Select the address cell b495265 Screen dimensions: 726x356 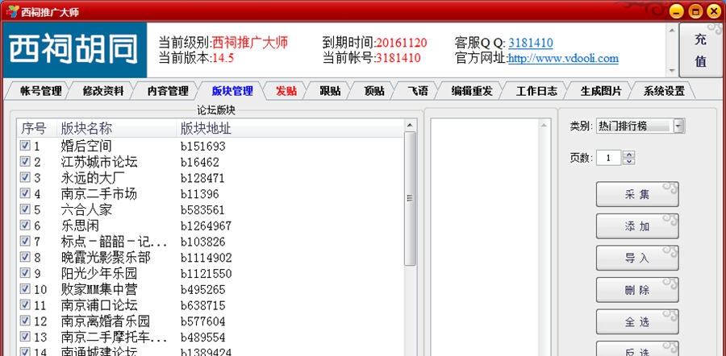pyautogui.click(x=202, y=289)
